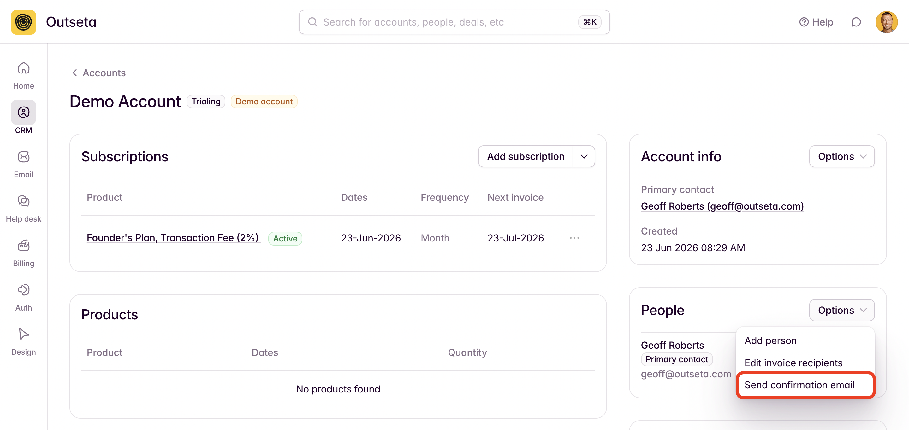Click the created timestamp 23 Jun 2026 08:29 AM
The width and height of the screenshot is (909, 430).
point(693,248)
